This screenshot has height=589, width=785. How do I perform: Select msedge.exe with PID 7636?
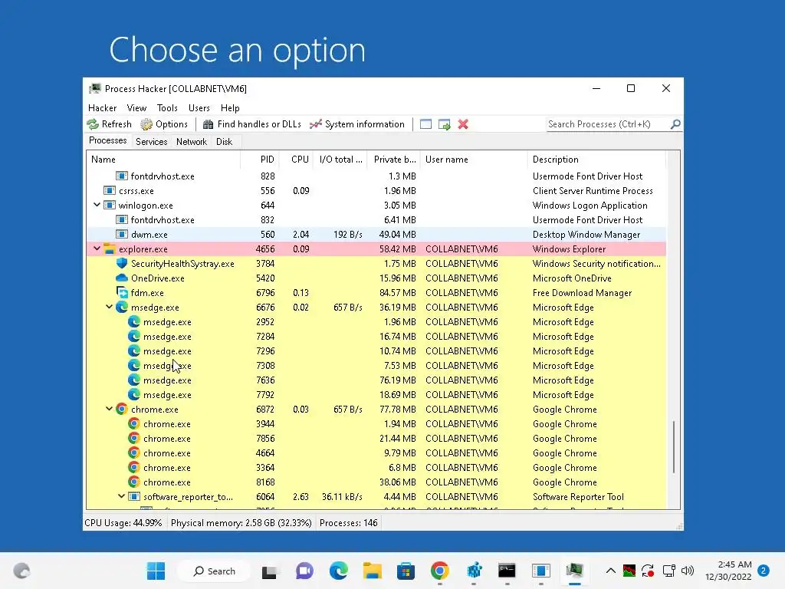(376, 380)
